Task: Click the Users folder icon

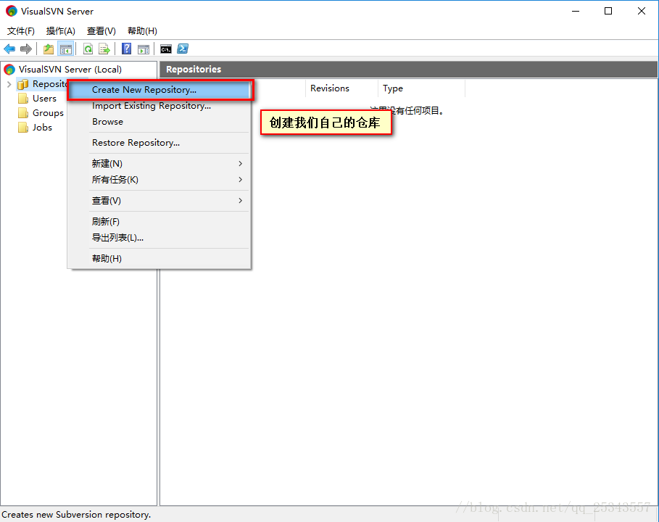Action: point(23,99)
